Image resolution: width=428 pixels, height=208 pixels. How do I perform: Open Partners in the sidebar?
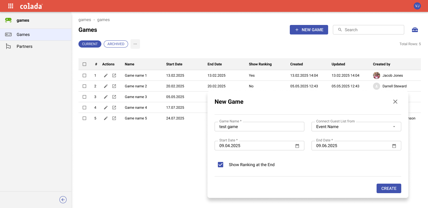24,46
